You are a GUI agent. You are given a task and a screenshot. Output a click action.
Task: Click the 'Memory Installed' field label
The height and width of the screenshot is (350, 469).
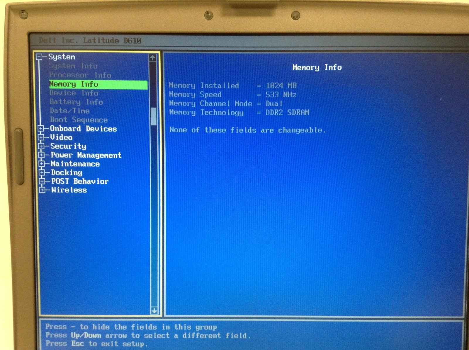pyautogui.click(x=204, y=86)
